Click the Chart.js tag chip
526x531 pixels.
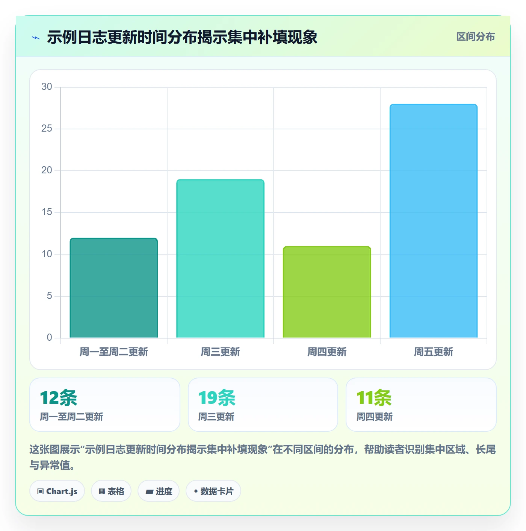57,491
